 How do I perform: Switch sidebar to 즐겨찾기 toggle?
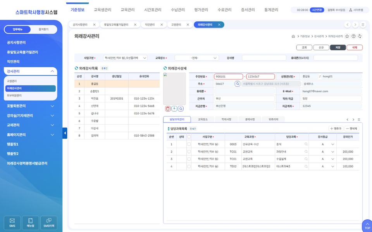(43, 29)
